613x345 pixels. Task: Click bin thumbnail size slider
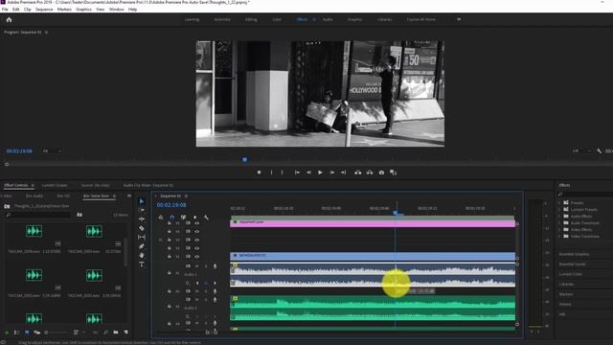[57, 333]
